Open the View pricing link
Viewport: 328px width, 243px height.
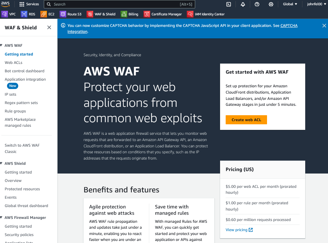(239, 230)
